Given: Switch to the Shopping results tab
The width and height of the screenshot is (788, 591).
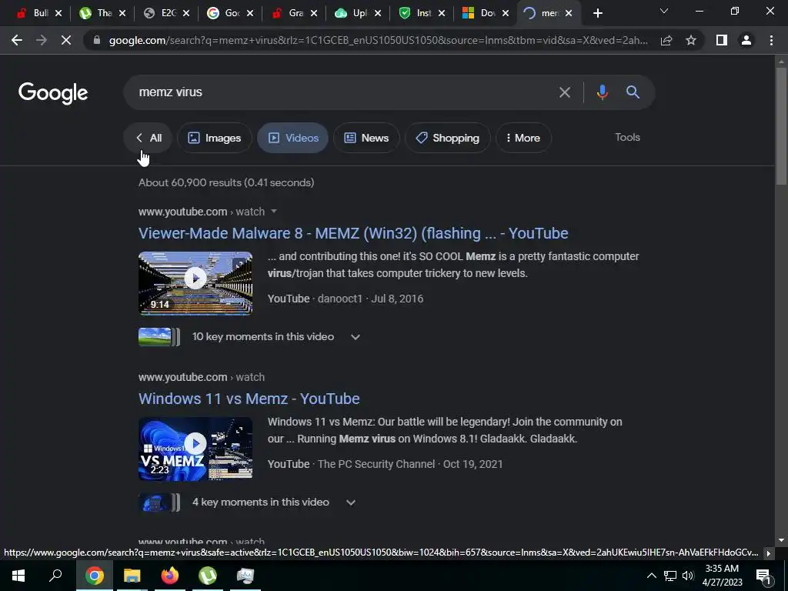Looking at the screenshot, I should (x=447, y=138).
